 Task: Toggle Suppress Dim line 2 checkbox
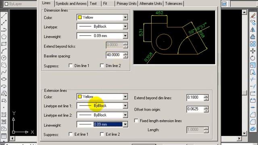[102, 66]
